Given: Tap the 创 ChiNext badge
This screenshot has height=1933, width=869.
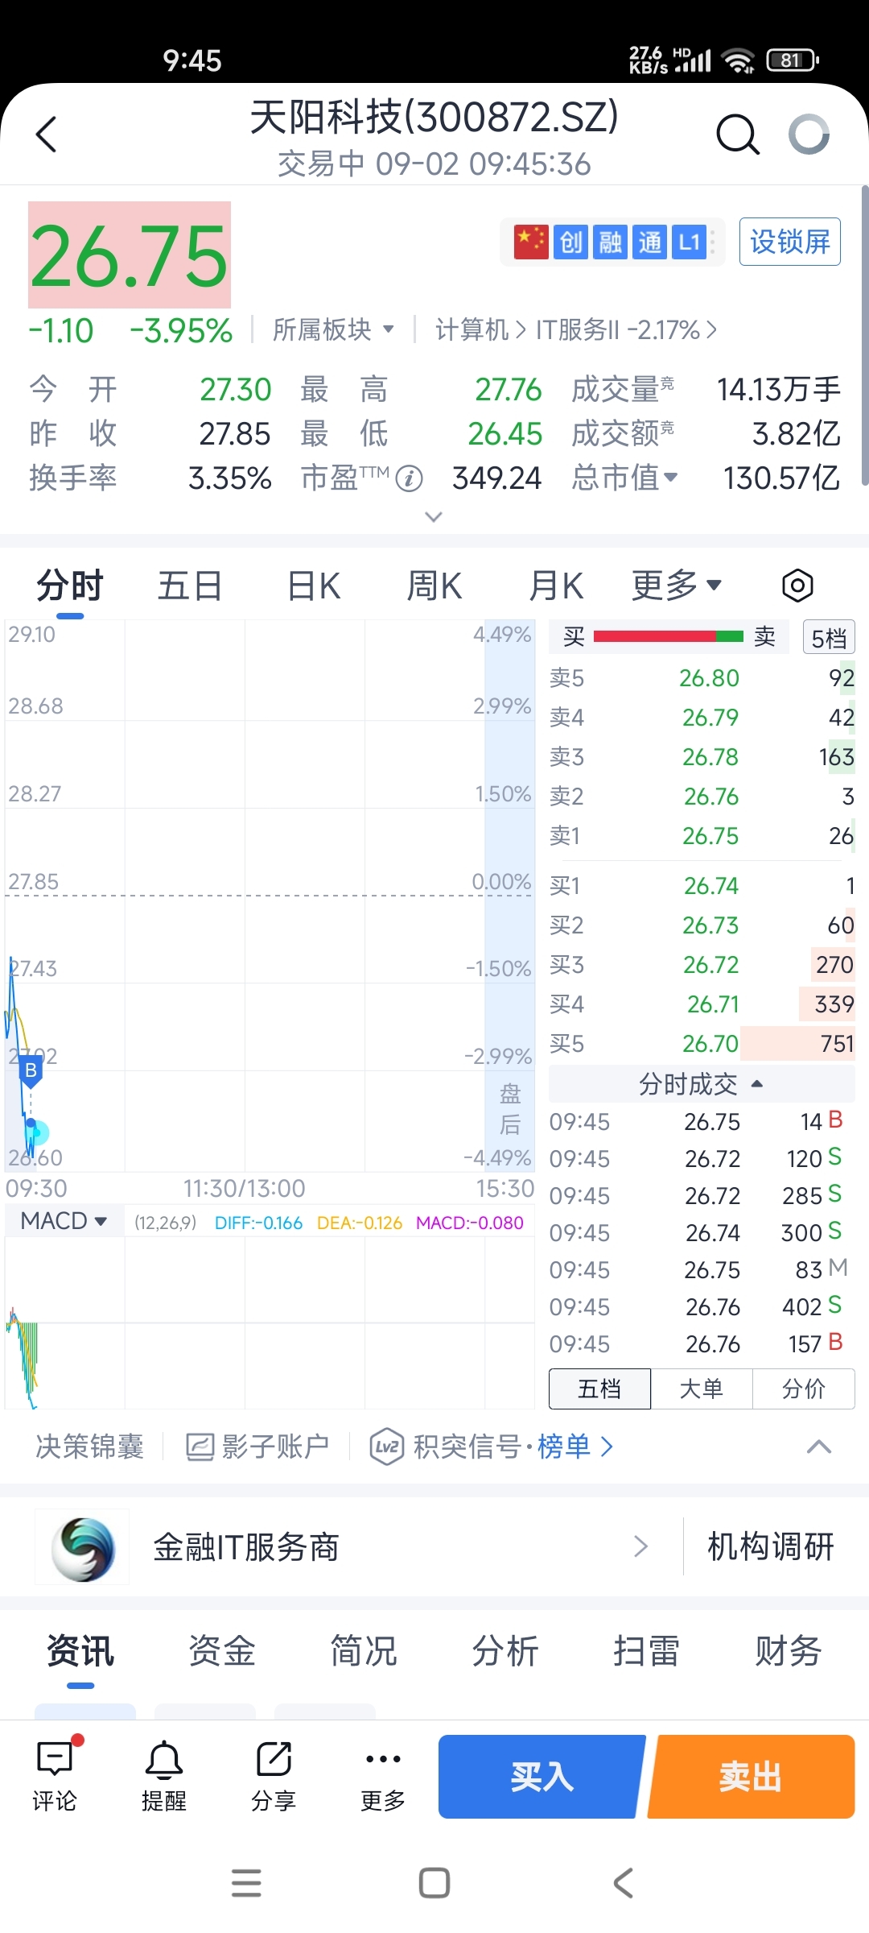Looking at the screenshot, I should pos(571,242).
